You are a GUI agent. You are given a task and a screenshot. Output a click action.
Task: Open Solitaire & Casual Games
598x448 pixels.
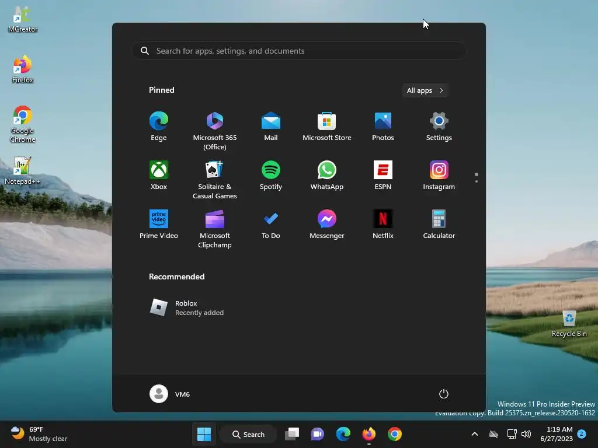tap(215, 180)
